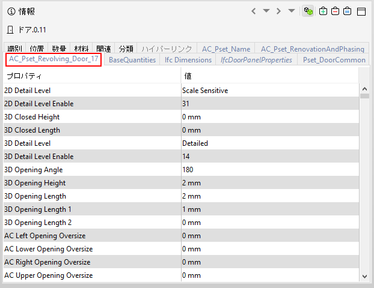Click the scrollbar up arrow
374x288 pixels.
(364, 89)
